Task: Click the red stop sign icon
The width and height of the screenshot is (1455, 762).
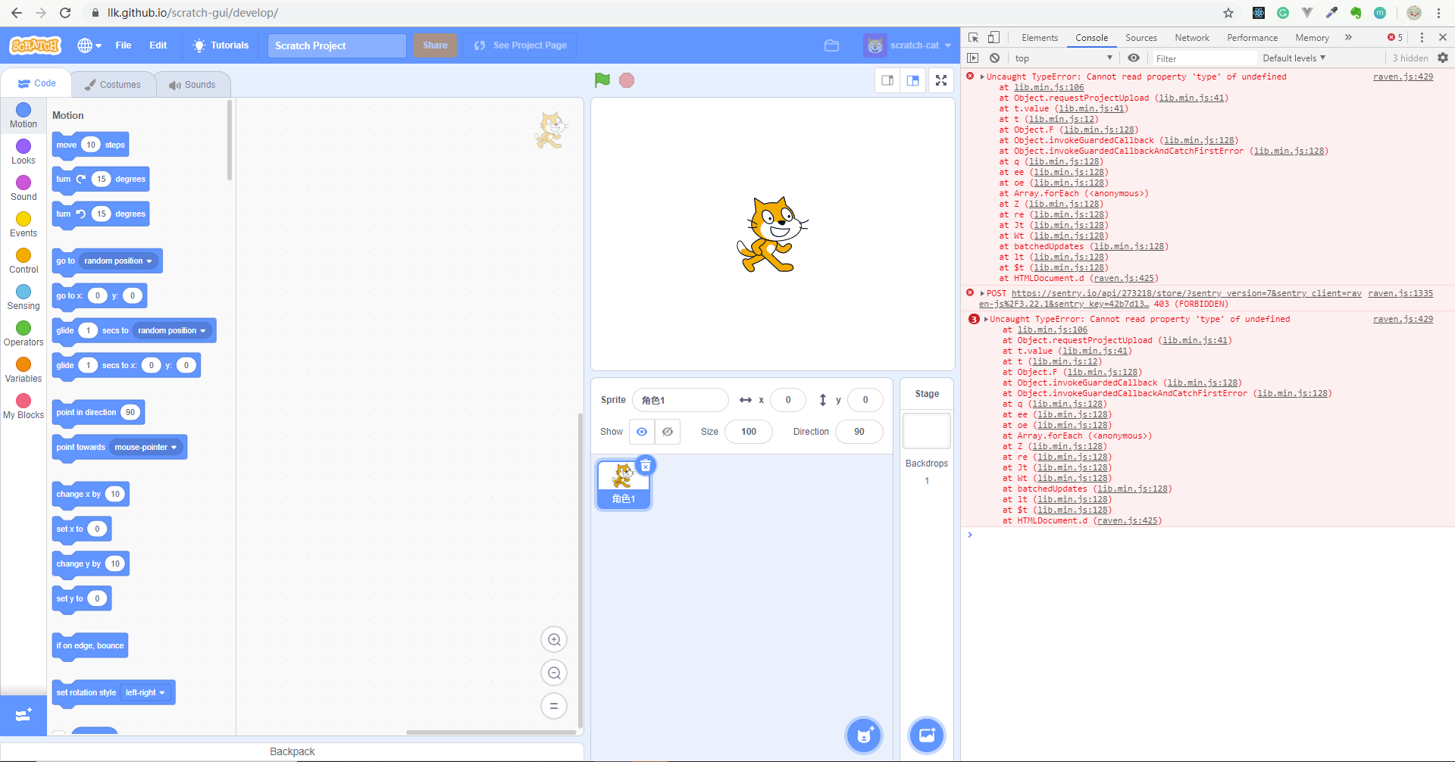Action: coord(626,80)
